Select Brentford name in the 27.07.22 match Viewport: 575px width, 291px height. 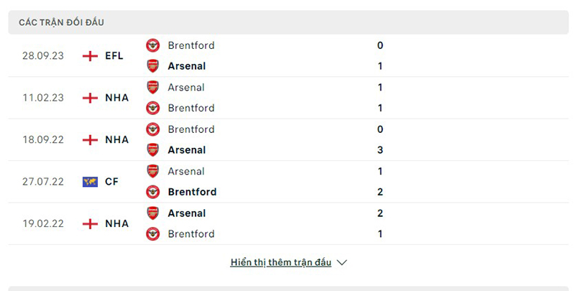pos(192,192)
